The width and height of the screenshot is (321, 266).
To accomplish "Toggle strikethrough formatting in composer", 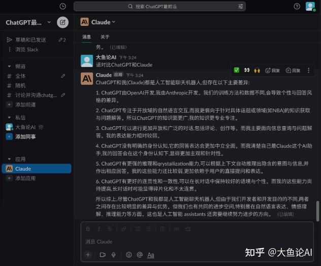I will click(110, 229).
